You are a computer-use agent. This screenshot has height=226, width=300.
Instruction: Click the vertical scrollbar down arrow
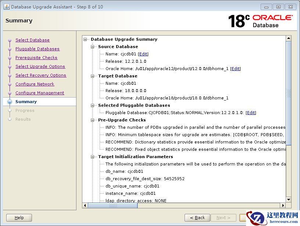tap(289, 200)
